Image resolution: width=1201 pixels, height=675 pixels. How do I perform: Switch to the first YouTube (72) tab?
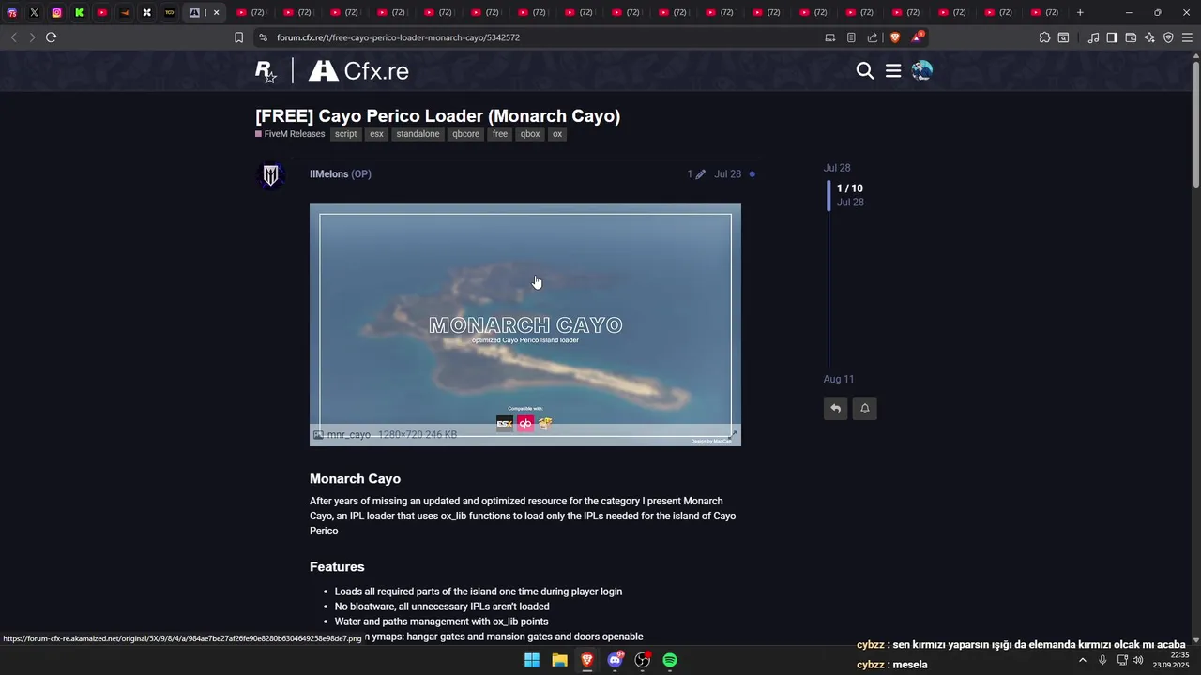[250, 12]
